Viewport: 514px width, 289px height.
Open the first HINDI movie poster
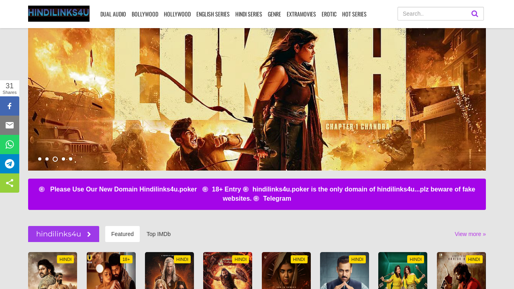(x=53, y=271)
